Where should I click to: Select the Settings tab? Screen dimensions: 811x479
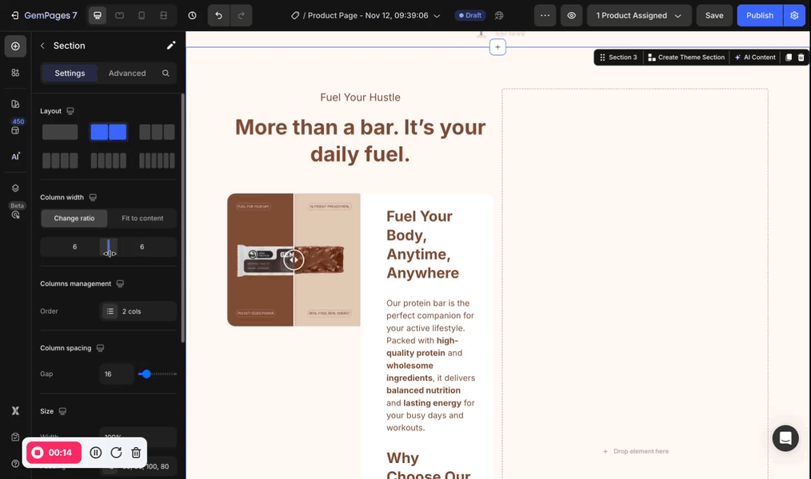click(x=70, y=73)
